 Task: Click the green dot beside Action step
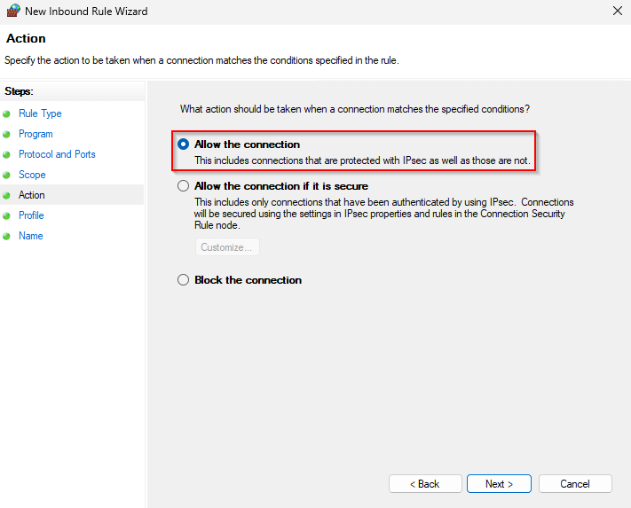coord(7,196)
